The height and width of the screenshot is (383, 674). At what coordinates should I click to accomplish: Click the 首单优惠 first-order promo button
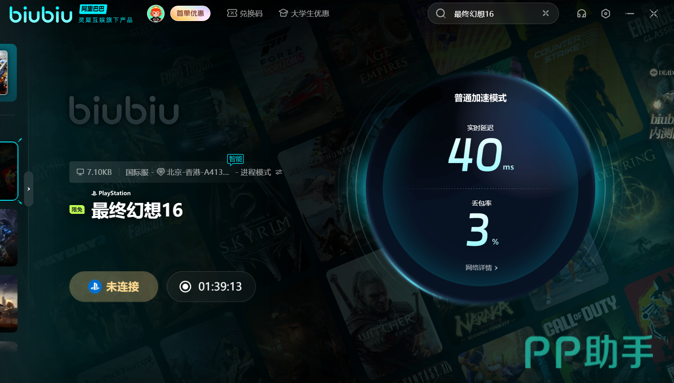[x=190, y=14]
